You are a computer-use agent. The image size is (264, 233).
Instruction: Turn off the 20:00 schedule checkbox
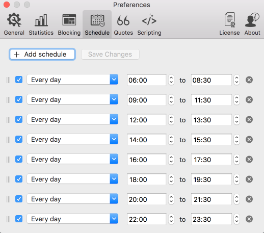click(x=19, y=199)
